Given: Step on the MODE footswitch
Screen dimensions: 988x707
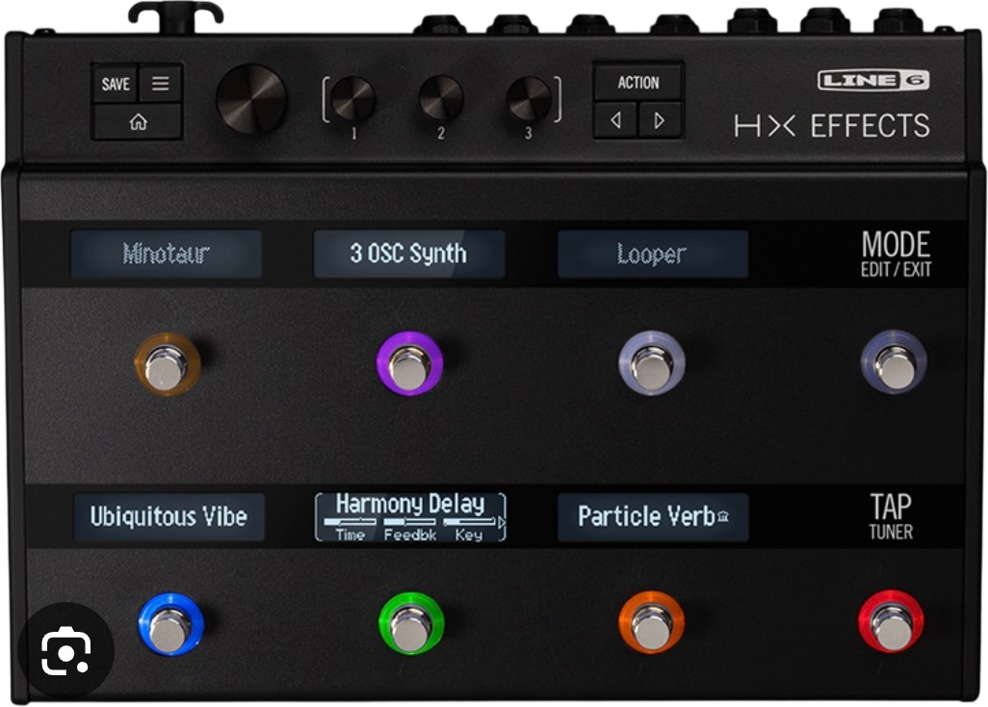Looking at the screenshot, I should (x=895, y=362).
